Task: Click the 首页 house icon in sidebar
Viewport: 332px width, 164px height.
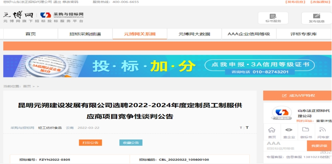Action: click(x=272, y=130)
